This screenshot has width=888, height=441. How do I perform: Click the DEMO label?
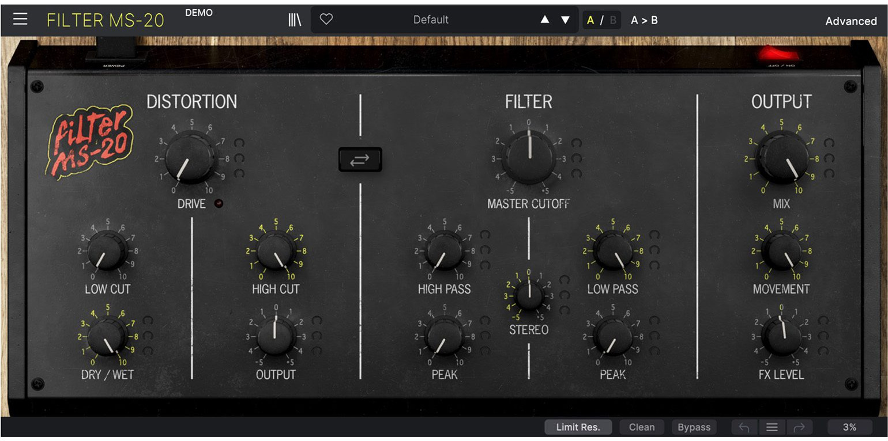tap(199, 13)
